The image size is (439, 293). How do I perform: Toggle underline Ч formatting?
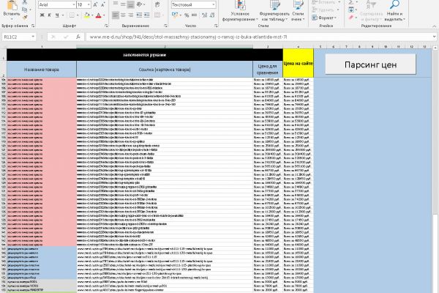[57, 15]
